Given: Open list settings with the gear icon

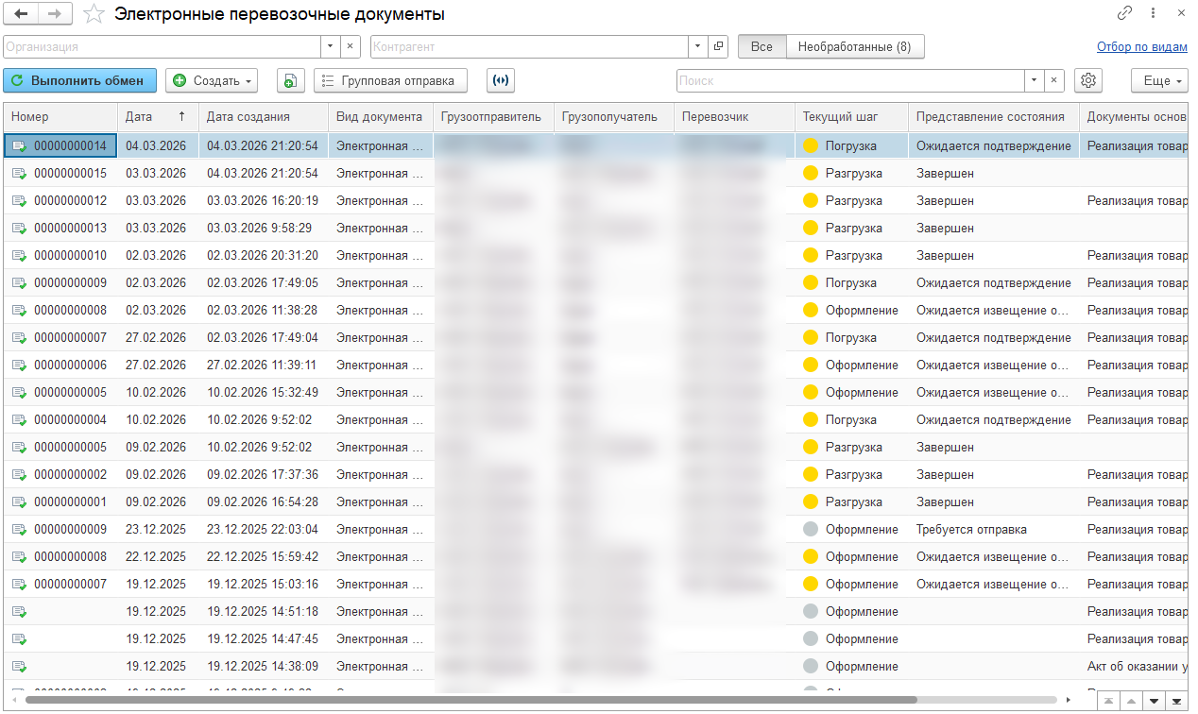Looking at the screenshot, I should [x=1088, y=81].
